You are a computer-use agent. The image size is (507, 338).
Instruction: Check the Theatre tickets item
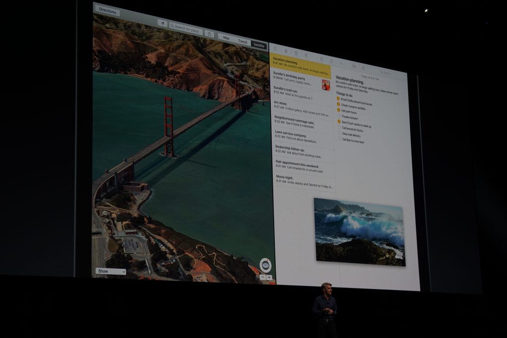(x=339, y=116)
